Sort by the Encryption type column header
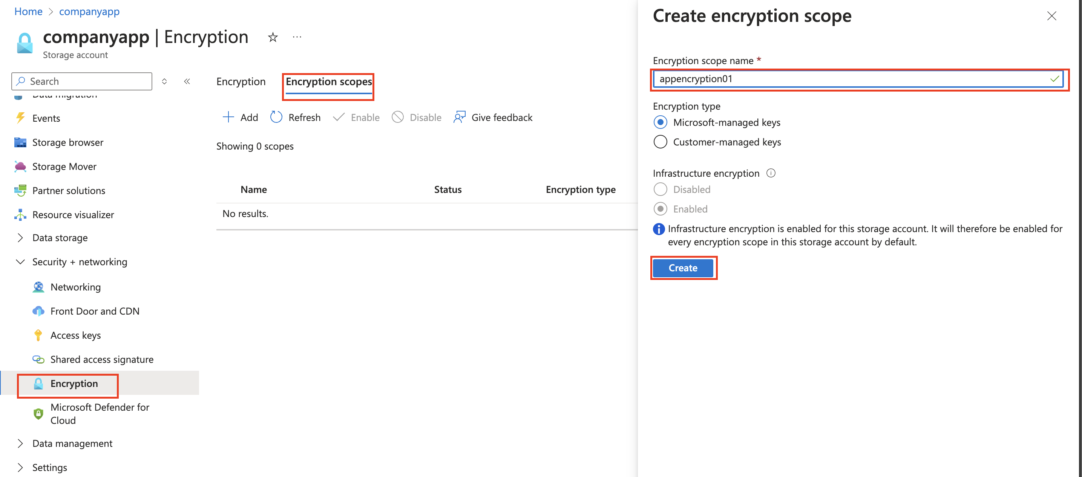Viewport: 1082px width, 477px height. [x=581, y=190]
